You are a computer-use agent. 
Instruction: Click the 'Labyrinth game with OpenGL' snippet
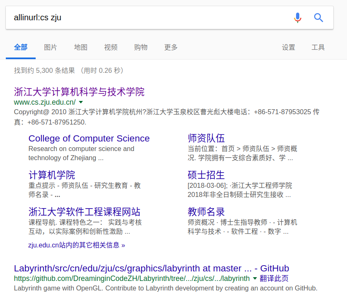point(165,288)
